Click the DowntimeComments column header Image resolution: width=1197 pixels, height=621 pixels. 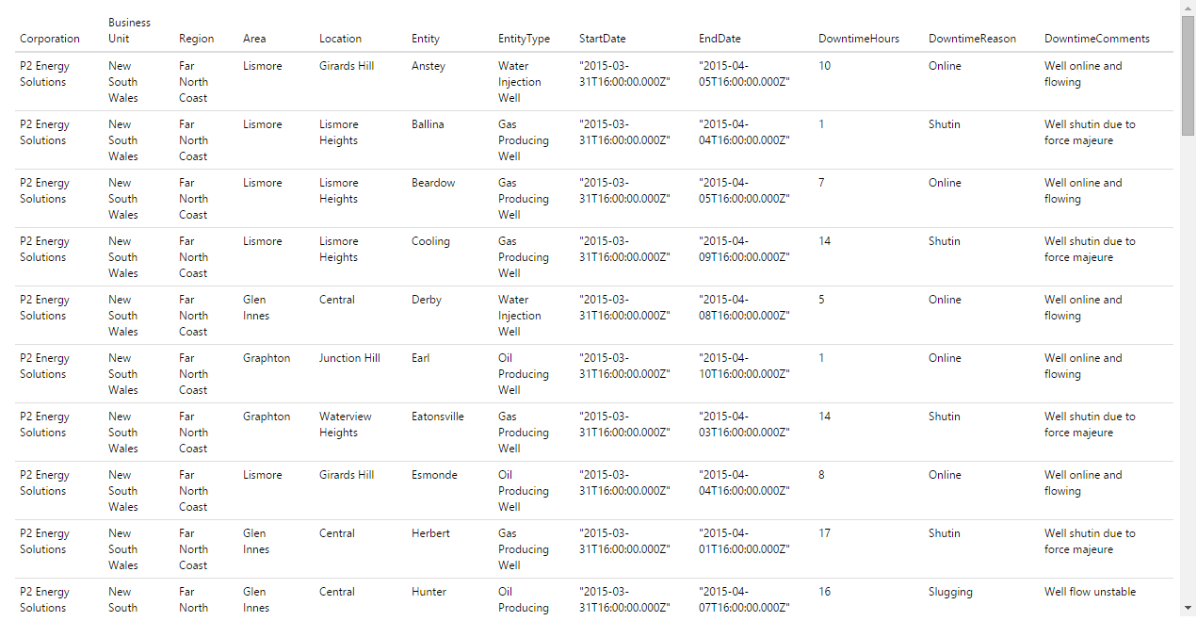[x=1097, y=39]
